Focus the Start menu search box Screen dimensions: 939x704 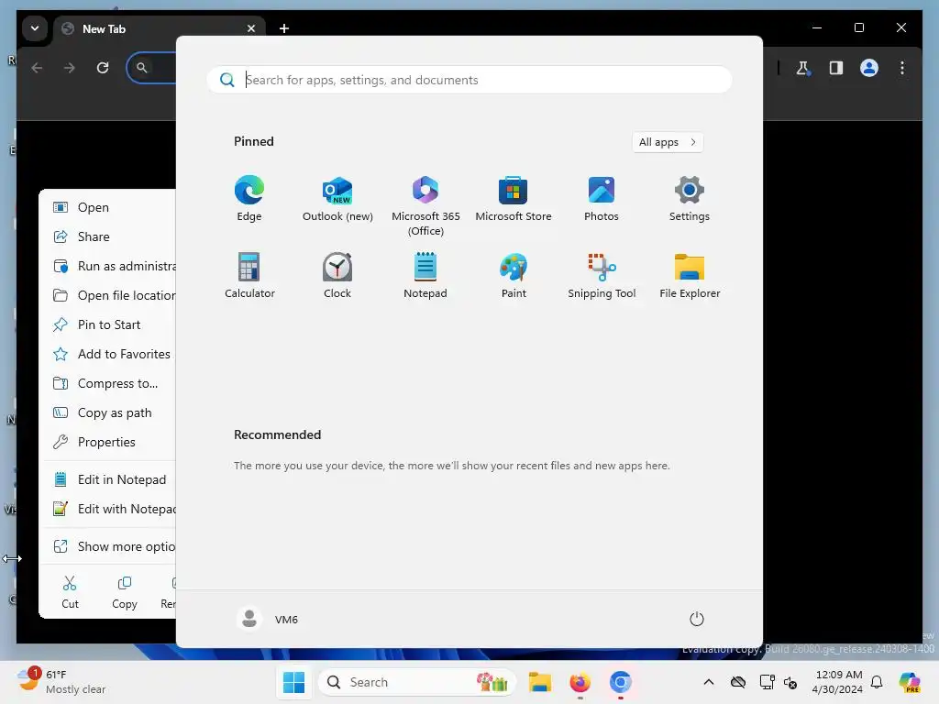click(469, 80)
